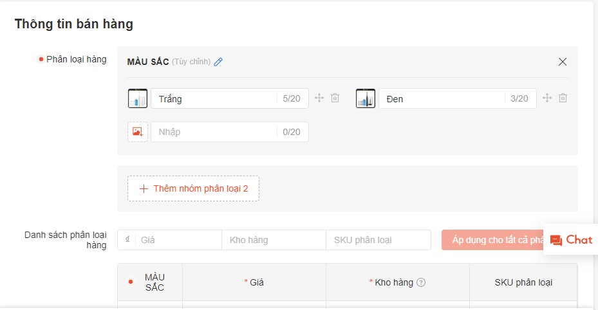Click the move handle for Trắng variant

[x=319, y=98]
